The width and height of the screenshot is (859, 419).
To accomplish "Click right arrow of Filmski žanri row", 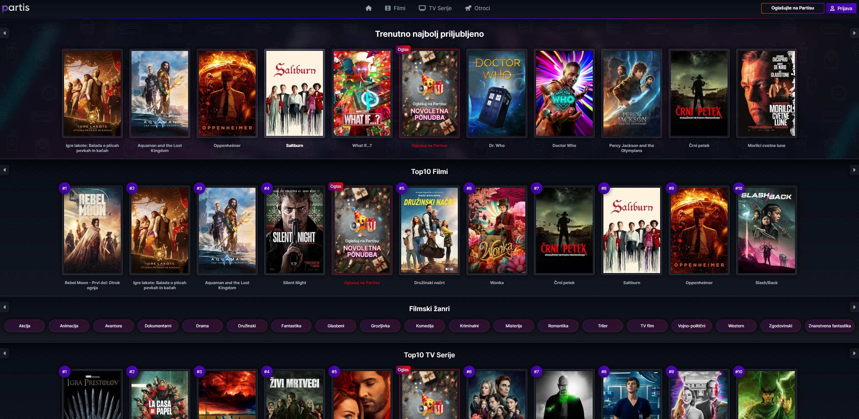I will (854, 307).
